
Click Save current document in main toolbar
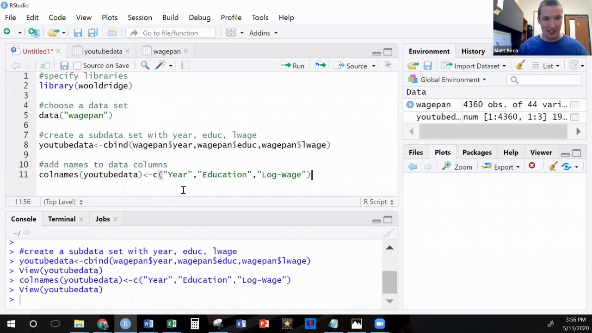coord(78,33)
